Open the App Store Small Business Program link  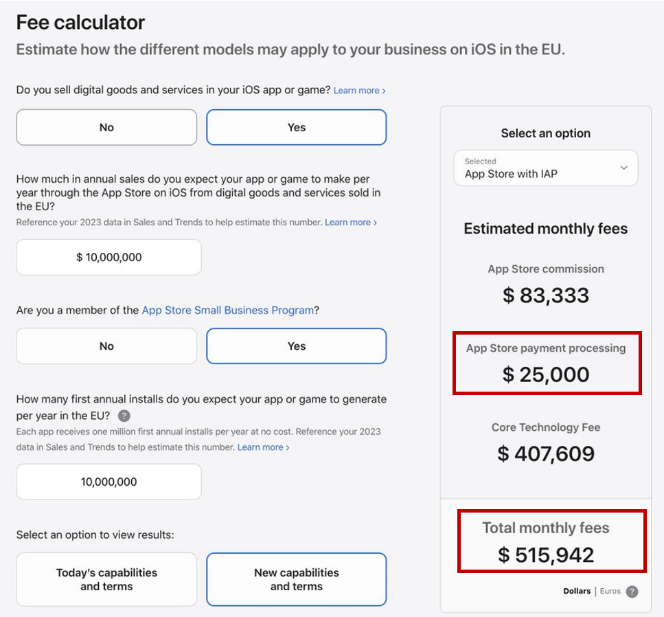tap(227, 311)
